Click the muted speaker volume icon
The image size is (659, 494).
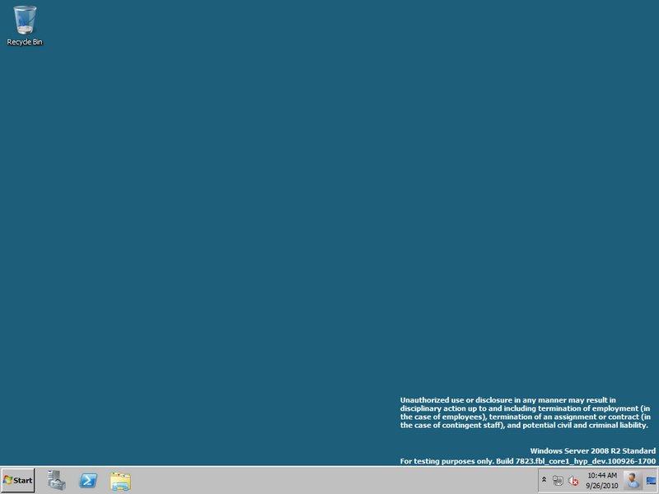(573, 480)
